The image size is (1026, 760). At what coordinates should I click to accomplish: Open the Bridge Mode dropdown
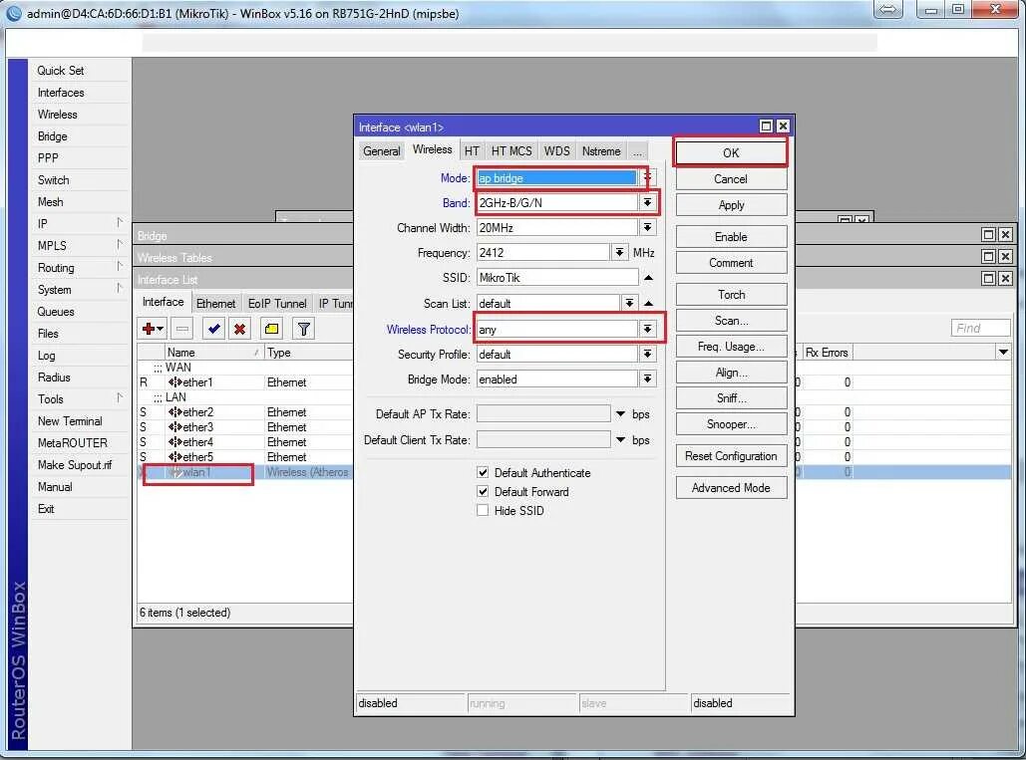pyautogui.click(x=647, y=380)
